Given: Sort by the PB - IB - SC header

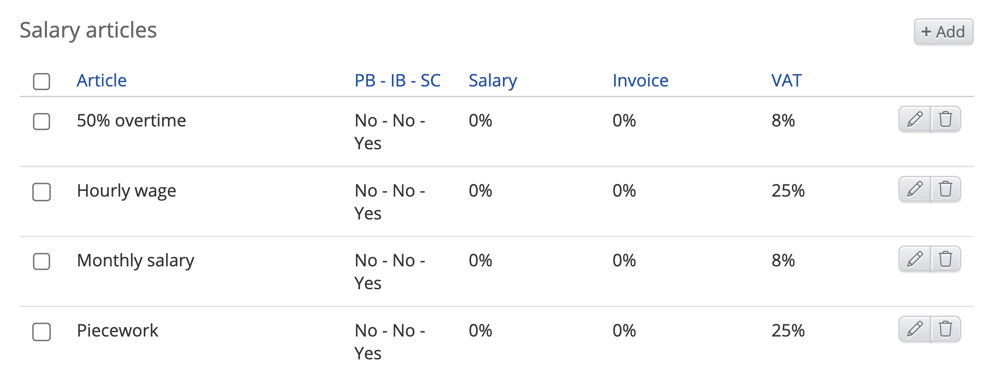Looking at the screenshot, I should click(x=397, y=80).
